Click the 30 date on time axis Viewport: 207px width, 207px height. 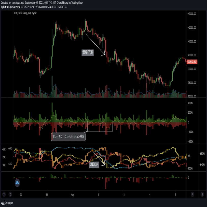point(21,195)
